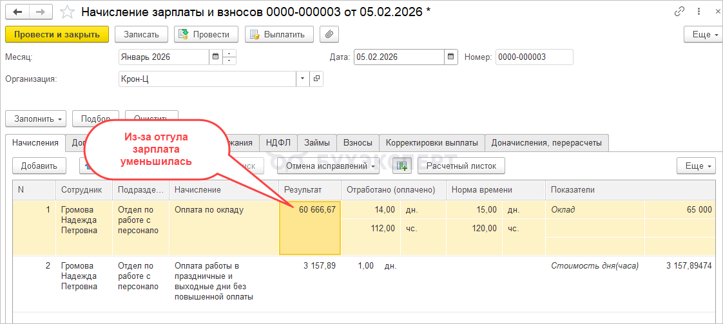Click the 112,00 hours worked cell
Image resolution: width=723 pixels, height=324 pixels.
[371, 227]
